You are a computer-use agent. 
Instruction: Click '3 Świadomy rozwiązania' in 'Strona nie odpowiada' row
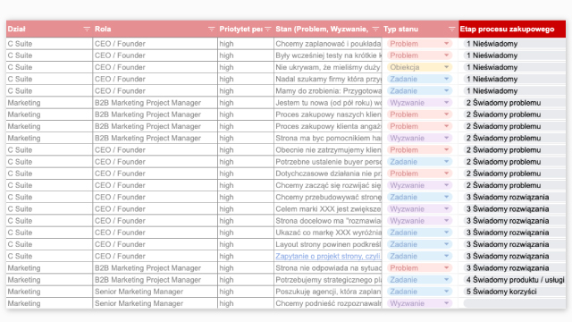[515, 268]
